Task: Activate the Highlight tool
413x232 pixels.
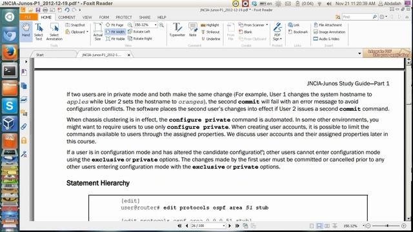Action: click(210, 25)
